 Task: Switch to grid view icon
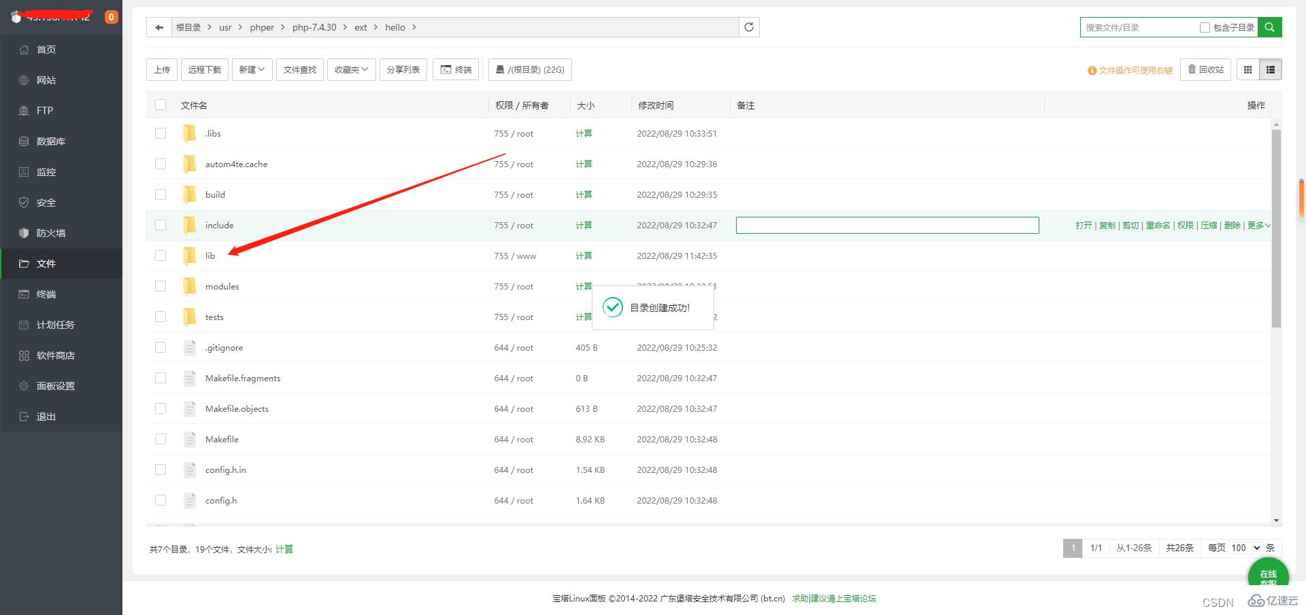[x=1248, y=69]
